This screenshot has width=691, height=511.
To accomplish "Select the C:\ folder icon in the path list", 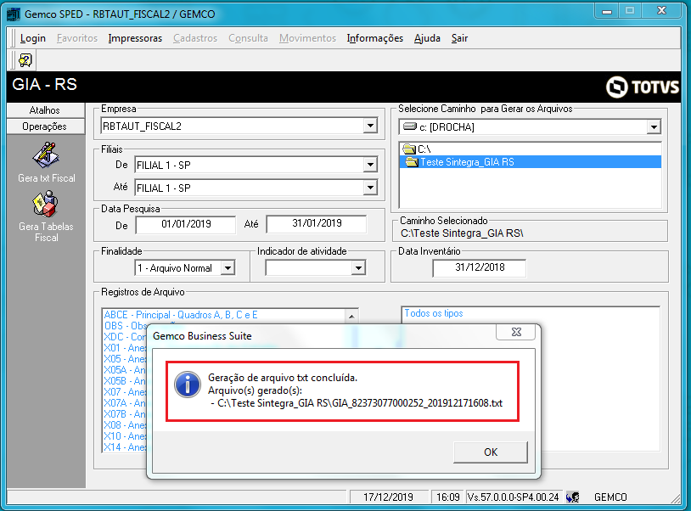I will point(409,149).
